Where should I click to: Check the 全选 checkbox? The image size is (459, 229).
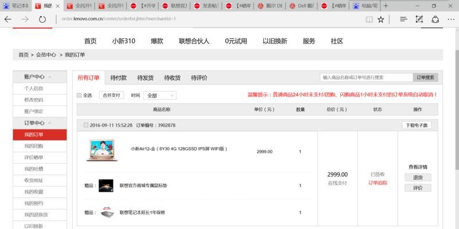point(79,95)
